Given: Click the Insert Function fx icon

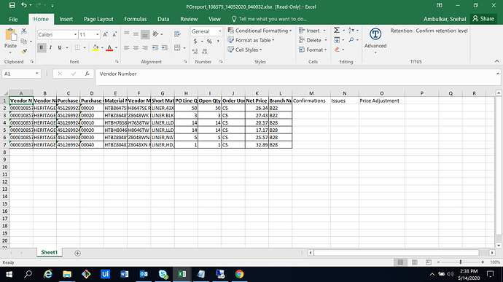Looking at the screenshot, I should point(87,74).
